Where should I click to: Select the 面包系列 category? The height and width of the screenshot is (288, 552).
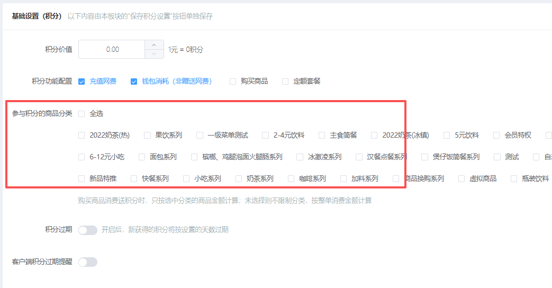tap(142, 157)
